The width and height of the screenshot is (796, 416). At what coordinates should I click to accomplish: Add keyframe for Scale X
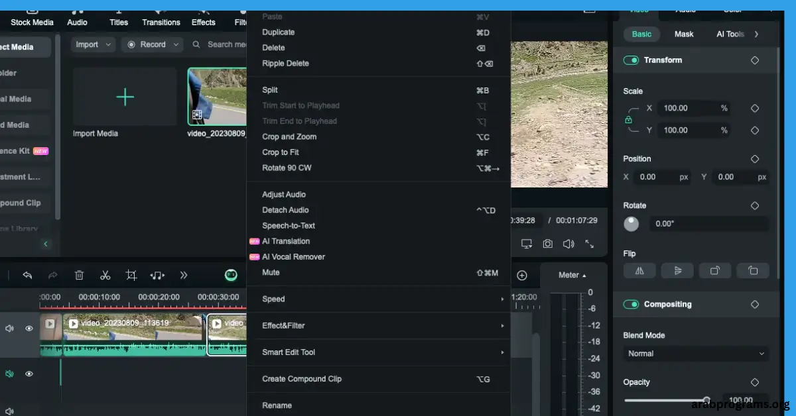(x=755, y=108)
